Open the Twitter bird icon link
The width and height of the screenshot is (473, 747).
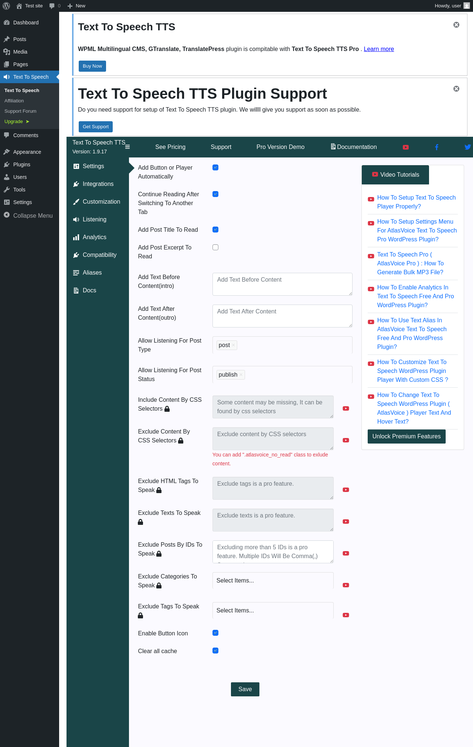pos(467,147)
